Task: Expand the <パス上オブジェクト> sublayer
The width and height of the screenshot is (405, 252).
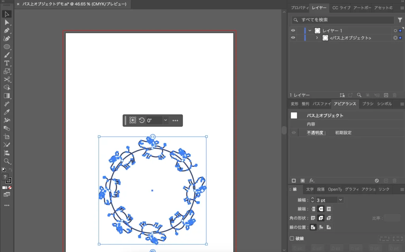Action: 317,38
